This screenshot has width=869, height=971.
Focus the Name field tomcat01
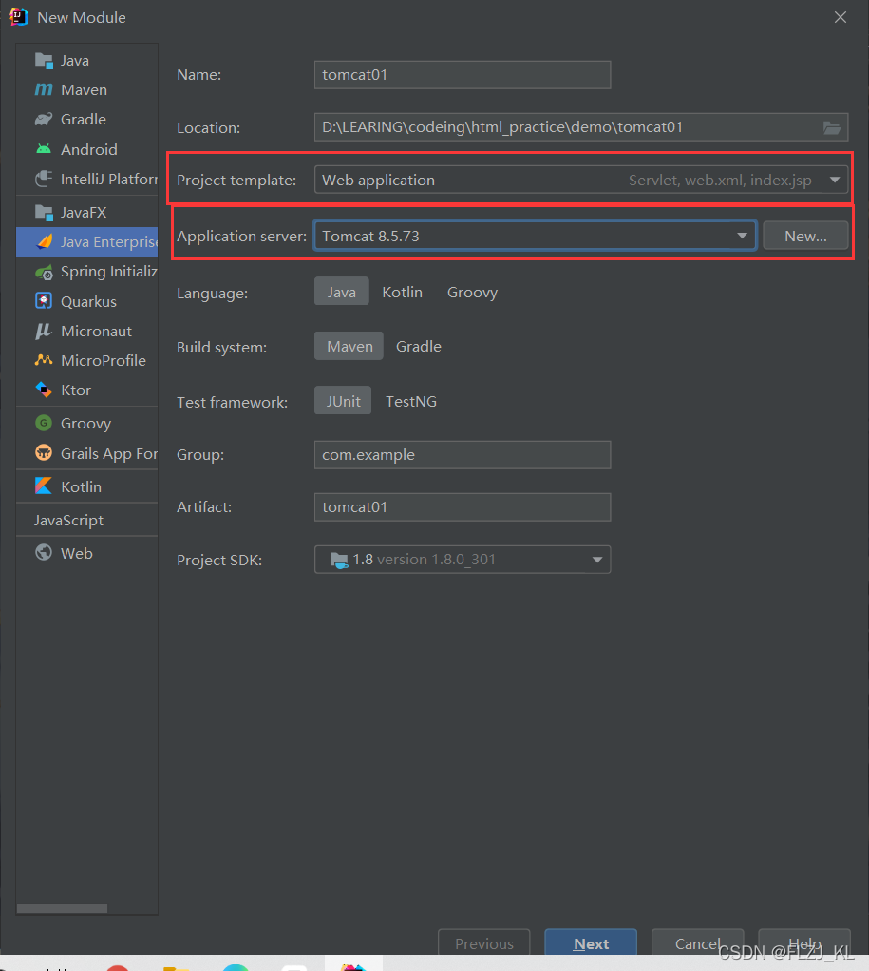463,75
